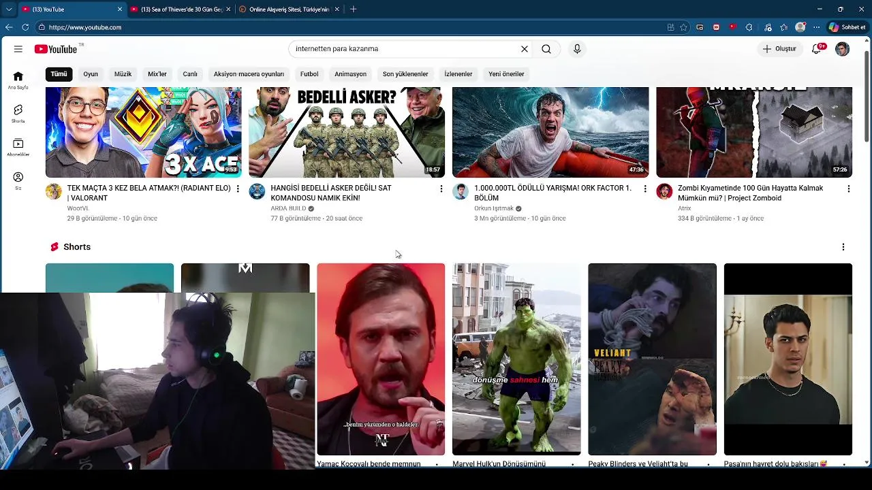
Task: Open the WootVL channel link
Action: click(x=78, y=208)
